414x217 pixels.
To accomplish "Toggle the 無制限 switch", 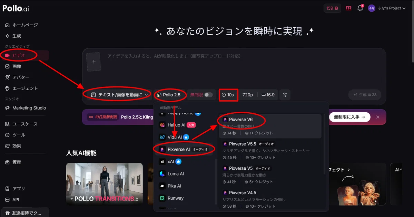I will [x=208, y=95].
